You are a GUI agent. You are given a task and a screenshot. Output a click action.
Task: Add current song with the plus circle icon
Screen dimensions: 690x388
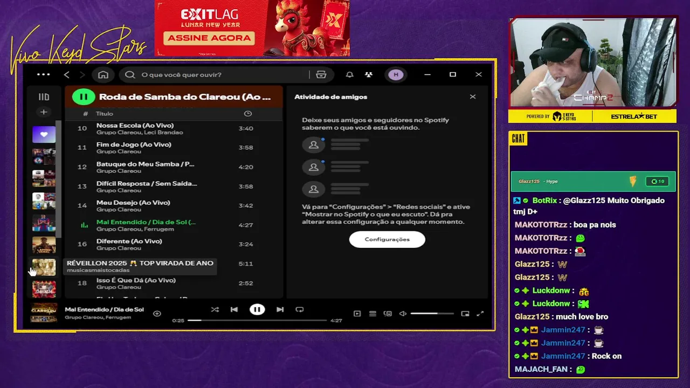coord(157,314)
